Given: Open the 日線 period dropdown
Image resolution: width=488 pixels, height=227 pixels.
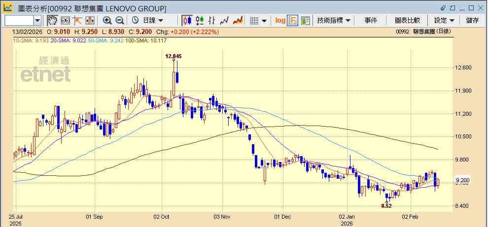Looking at the screenshot, I should [x=153, y=21].
